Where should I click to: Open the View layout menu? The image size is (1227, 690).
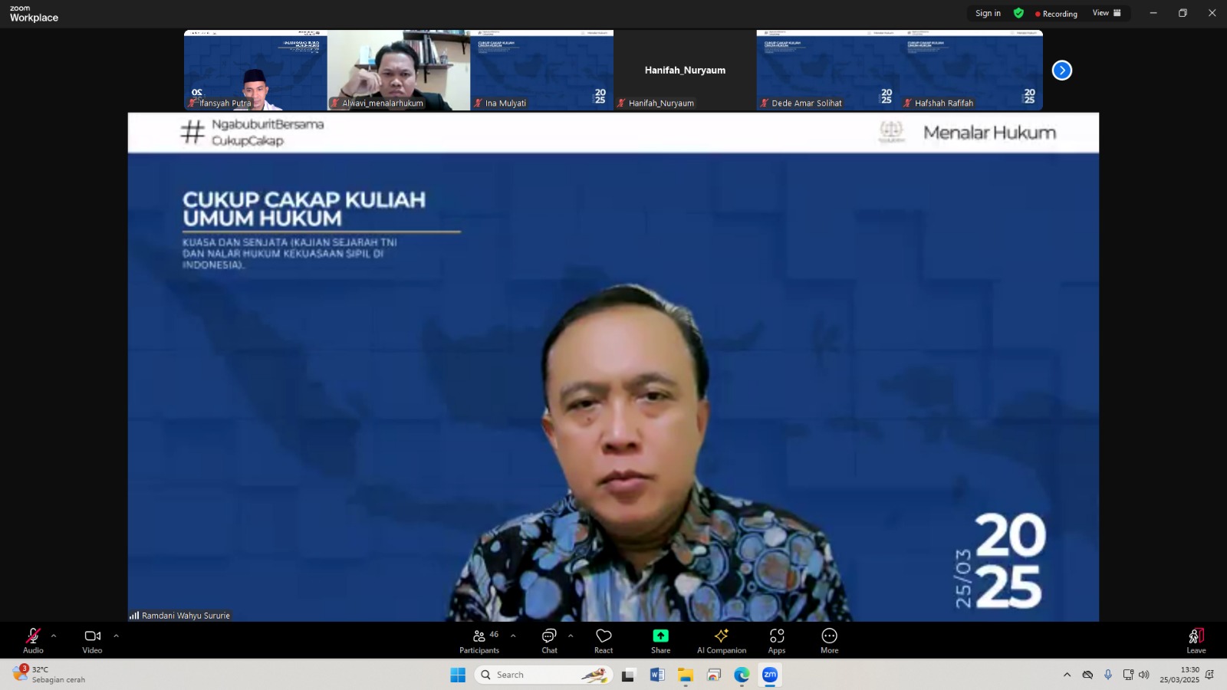[1106, 13]
